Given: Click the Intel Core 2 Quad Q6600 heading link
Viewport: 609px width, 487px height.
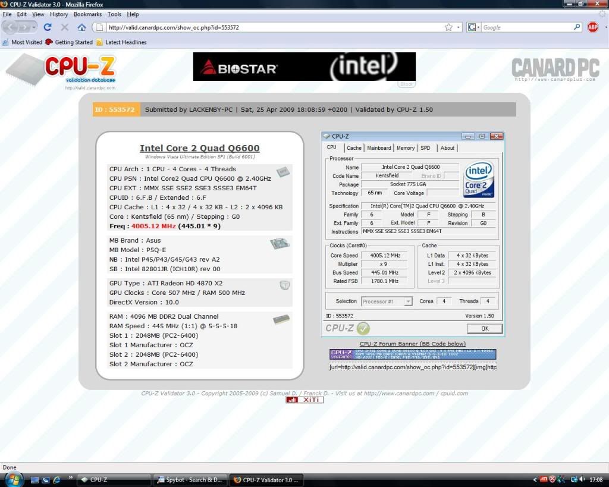Looking at the screenshot, I should (200, 148).
